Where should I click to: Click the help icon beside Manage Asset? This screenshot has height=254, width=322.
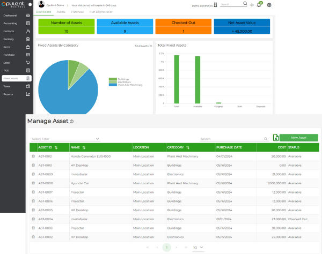pyautogui.click(x=71, y=122)
